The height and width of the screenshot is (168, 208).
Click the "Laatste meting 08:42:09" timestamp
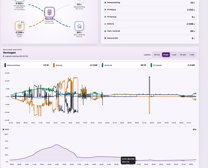pyautogui.click(x=16, y=56)
